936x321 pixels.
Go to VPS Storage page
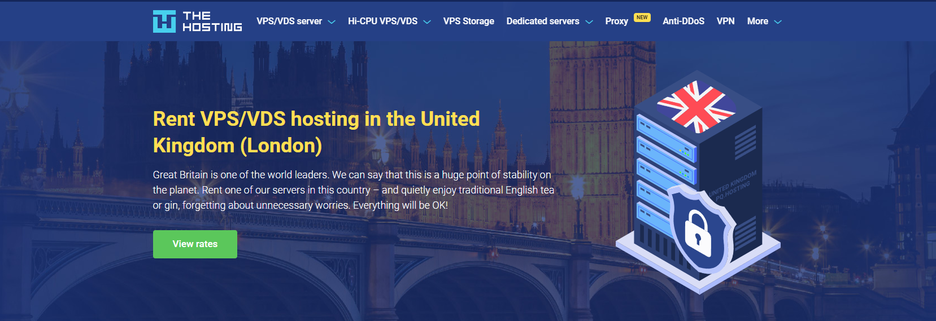(469, 21)
